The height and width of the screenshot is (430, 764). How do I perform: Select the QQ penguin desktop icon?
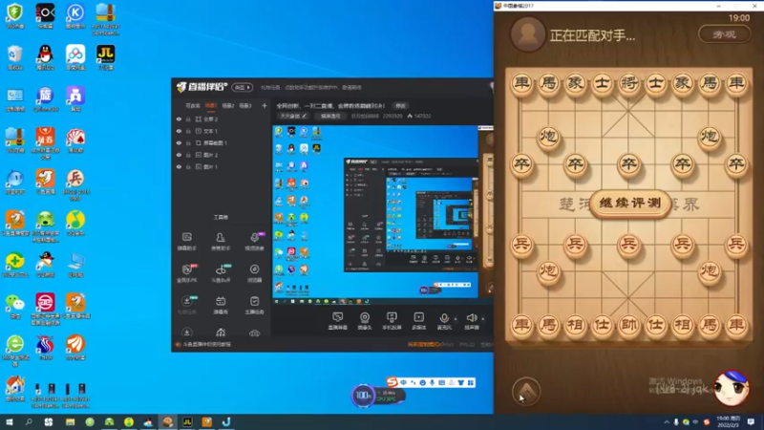coord(45,56)
